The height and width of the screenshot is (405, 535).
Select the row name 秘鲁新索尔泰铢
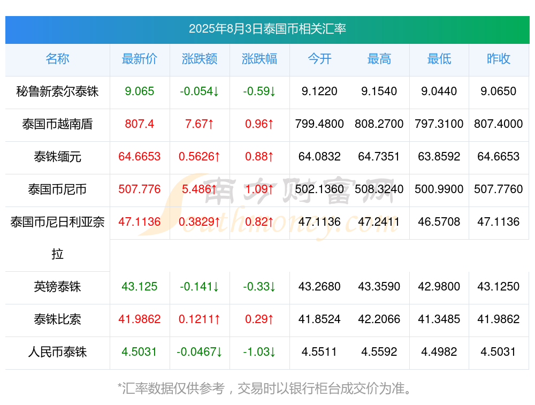[x=57, y=91]
